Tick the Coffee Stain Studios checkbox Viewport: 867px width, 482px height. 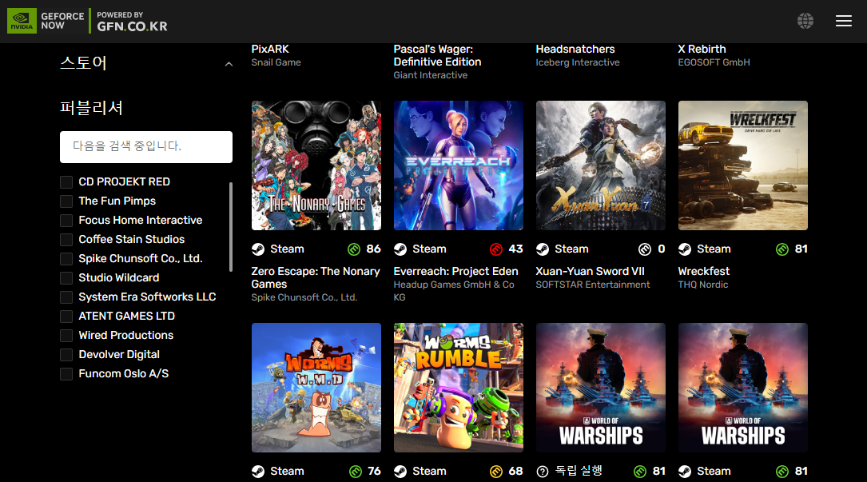pyautogui.click(x=66, y=240)
